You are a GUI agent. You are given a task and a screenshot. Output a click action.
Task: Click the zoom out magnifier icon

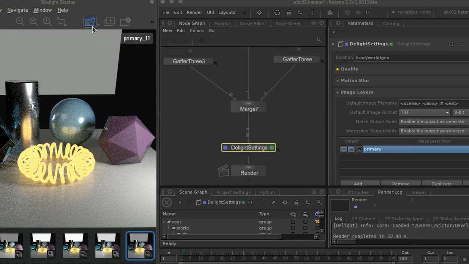coord(20,22)
